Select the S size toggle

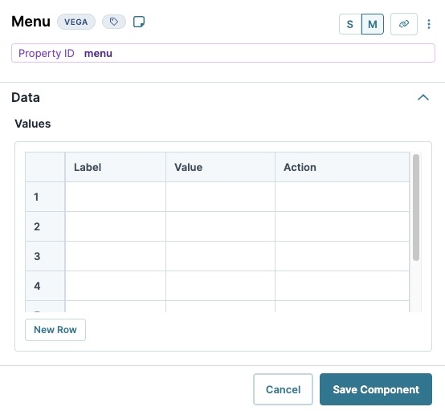pos(350,24)
